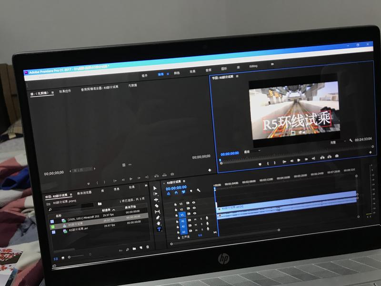The width and height of the screenshot is (381, 286).
Task: Toggle nest-as-sequence insert button in timeline
Action: click(x=169, y=194)
